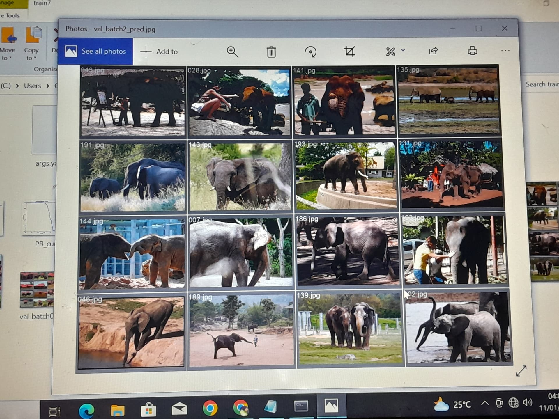Click the fullscreen diagonal arrows icon
Screen dimensions: 559x419
pyautogui.click(x=521, y=371)
